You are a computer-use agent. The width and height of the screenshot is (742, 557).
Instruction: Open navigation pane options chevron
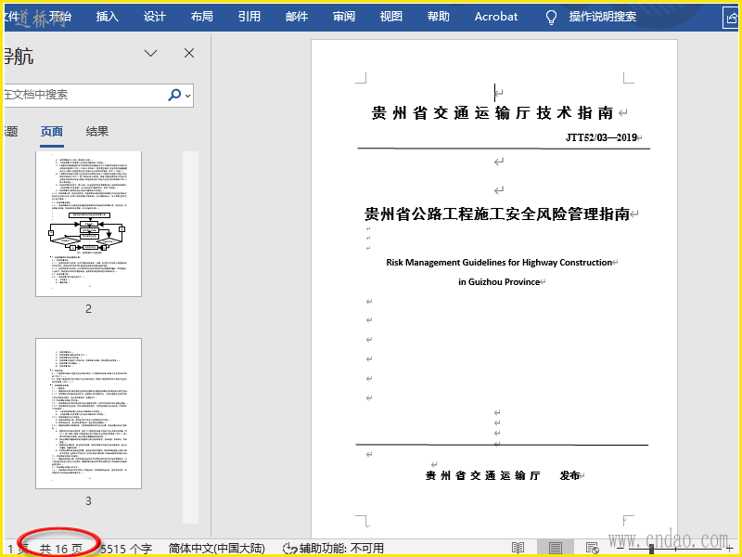pos(150,53)
